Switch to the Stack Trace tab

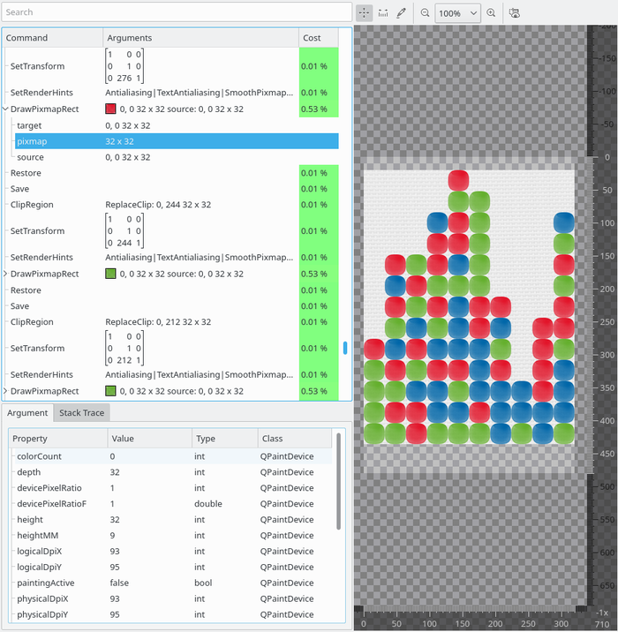click(x=81, y=413)
